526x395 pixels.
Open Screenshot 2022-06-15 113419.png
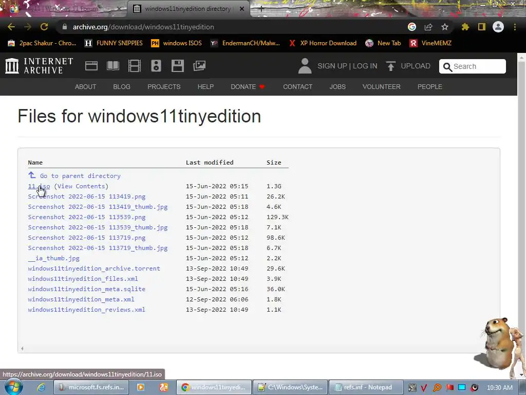86,196
